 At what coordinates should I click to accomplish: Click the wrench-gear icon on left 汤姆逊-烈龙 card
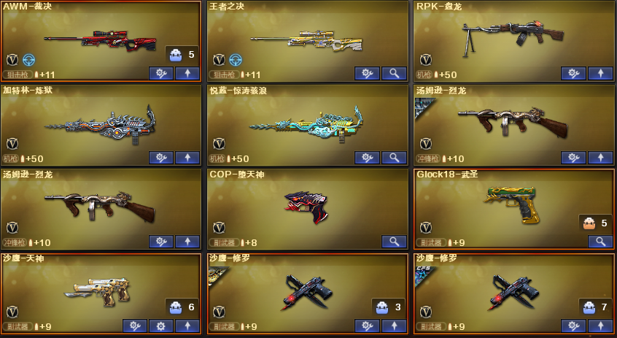click(x=161, y=242)
